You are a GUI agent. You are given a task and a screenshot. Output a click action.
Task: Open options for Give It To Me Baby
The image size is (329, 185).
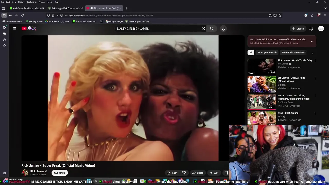pyautogui.click(x=315, y=61)
